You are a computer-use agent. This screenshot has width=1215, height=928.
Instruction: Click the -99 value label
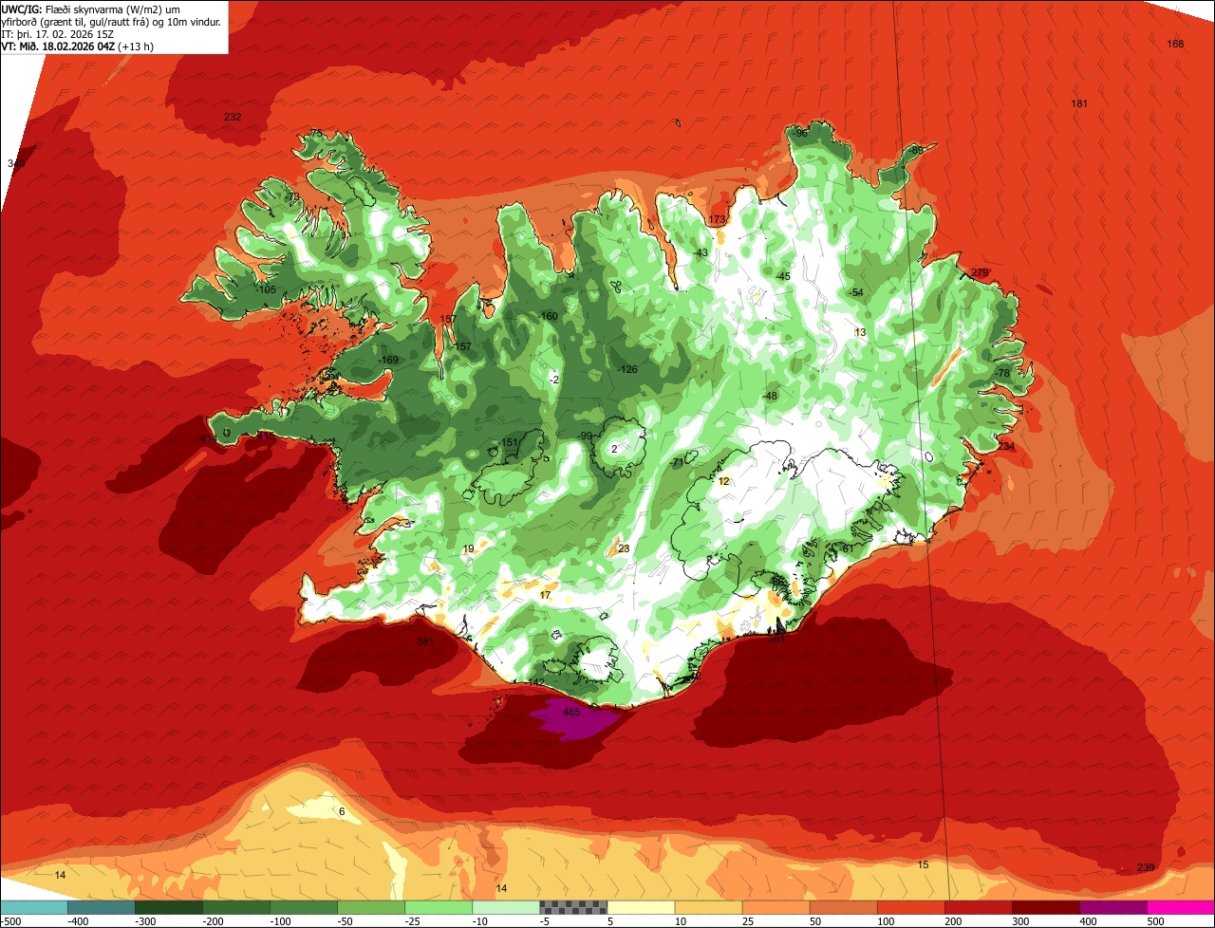(586, 436)
